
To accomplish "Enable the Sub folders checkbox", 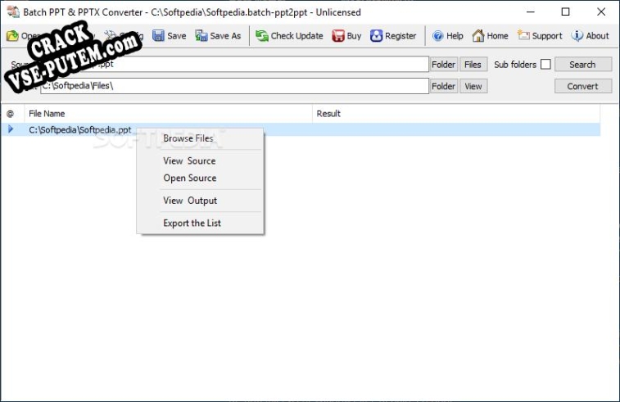I will 545,65.
